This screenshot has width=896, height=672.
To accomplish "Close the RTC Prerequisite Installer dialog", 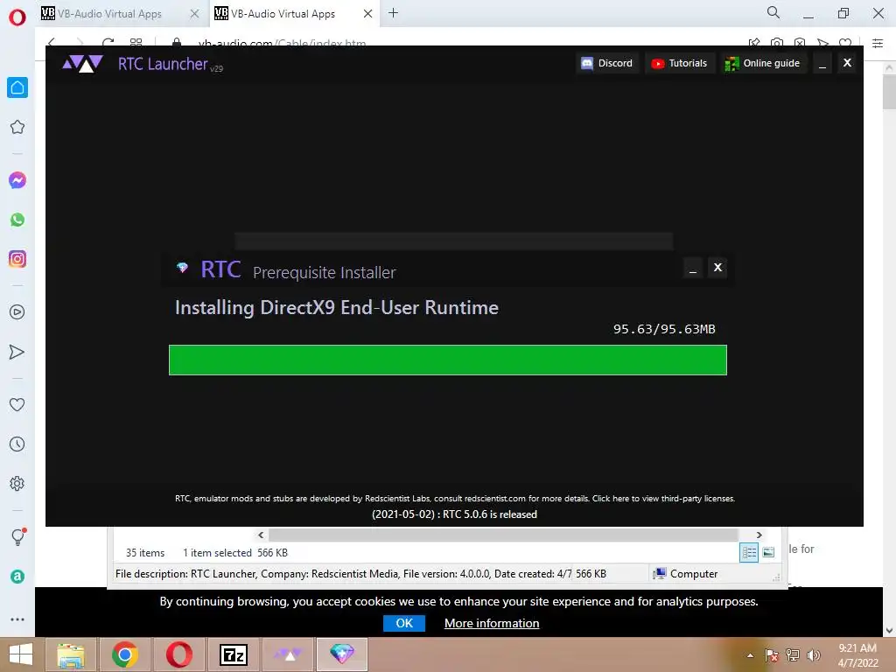I will pos(718,267).
